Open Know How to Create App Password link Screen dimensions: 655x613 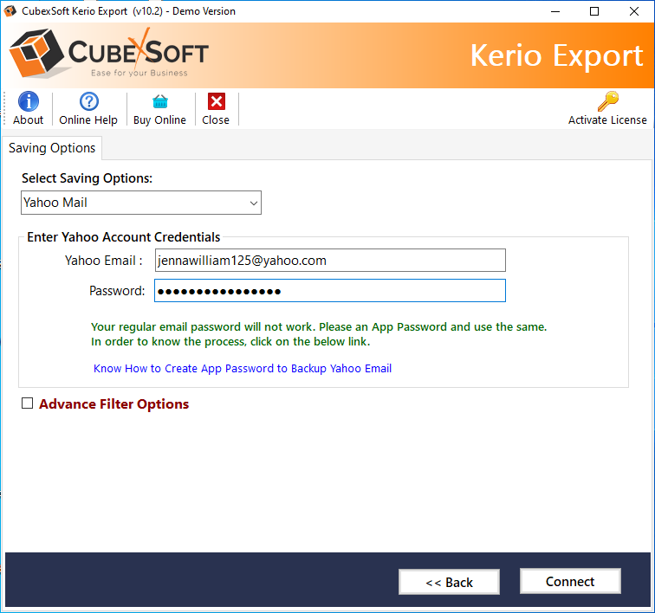point(243,368)
